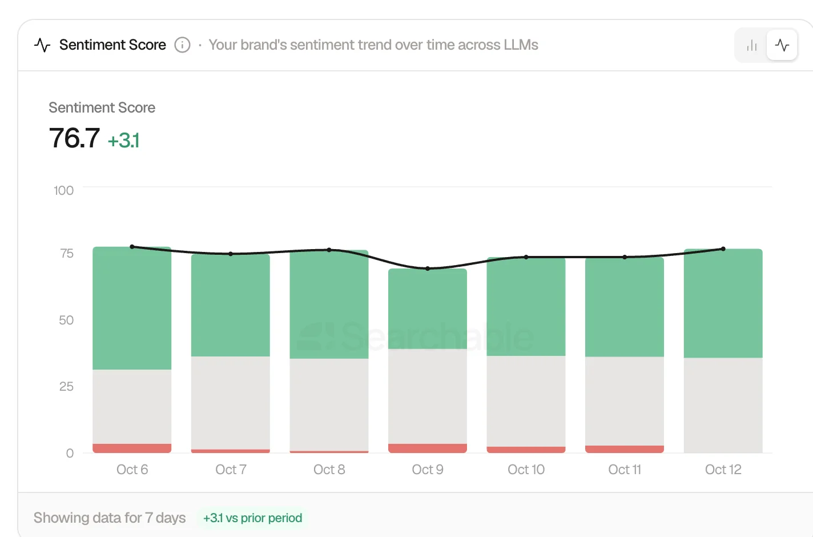This screenshot has height=537, width=813.
Task: Click the trend line data point for Oct 12
Action: [723, 249]
